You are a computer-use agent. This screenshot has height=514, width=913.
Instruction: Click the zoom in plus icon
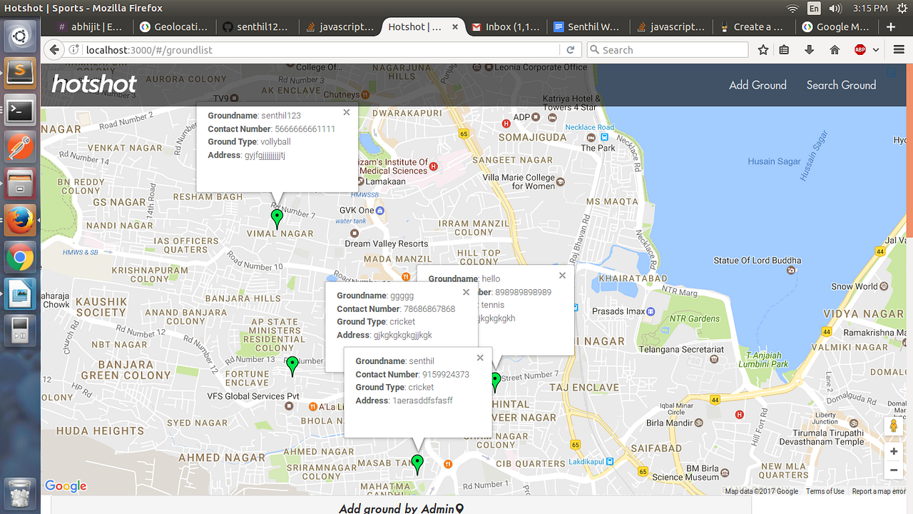pyautogui.click(x=894, y=451)
